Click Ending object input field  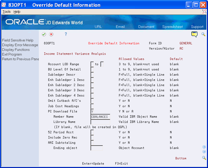point(97,148)
